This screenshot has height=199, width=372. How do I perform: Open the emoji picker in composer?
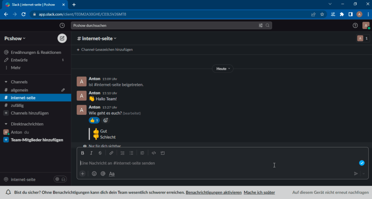tap(94, 174)
